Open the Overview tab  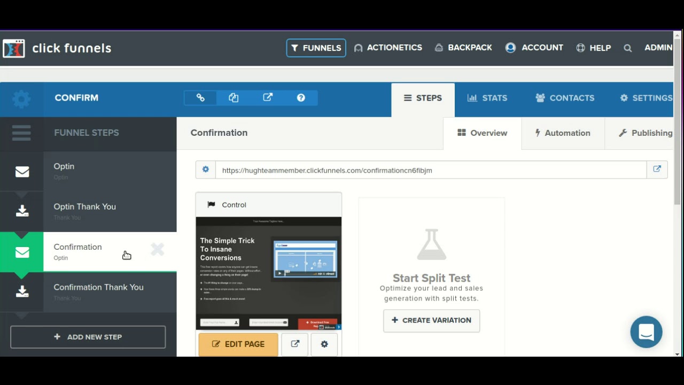click(482, 133)
